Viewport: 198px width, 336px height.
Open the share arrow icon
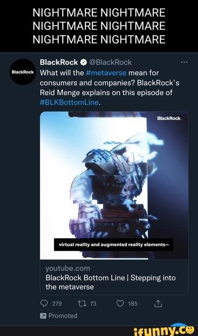pyautogui.click(x=158, y=303)
